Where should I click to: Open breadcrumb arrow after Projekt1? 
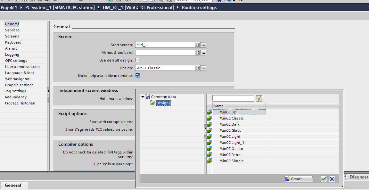pos(21,8)
